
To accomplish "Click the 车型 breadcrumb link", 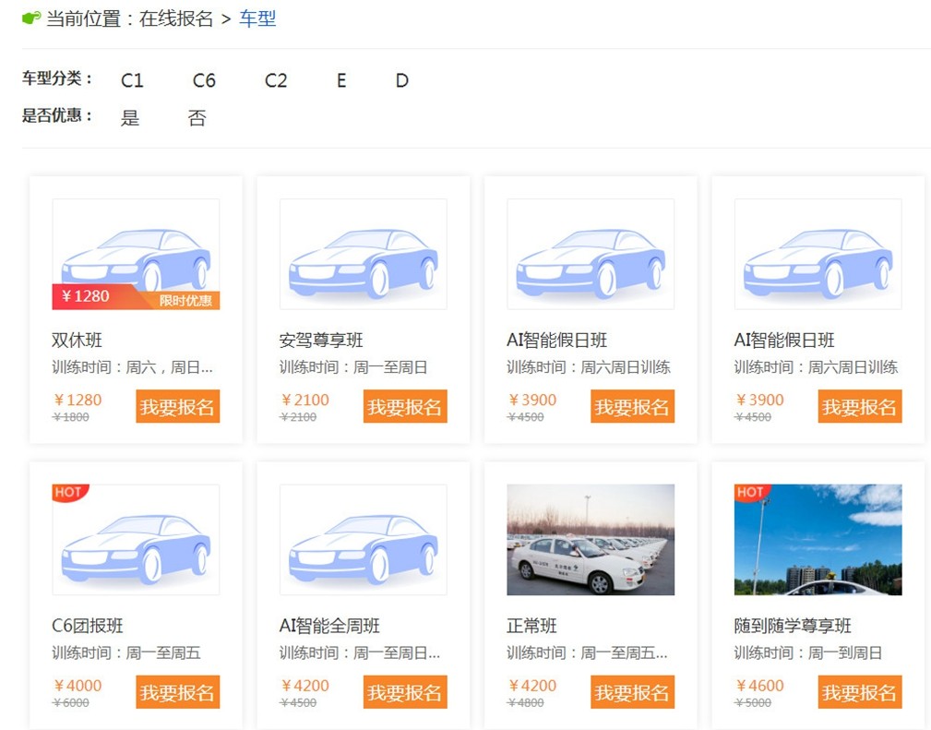I will [257, 18].
